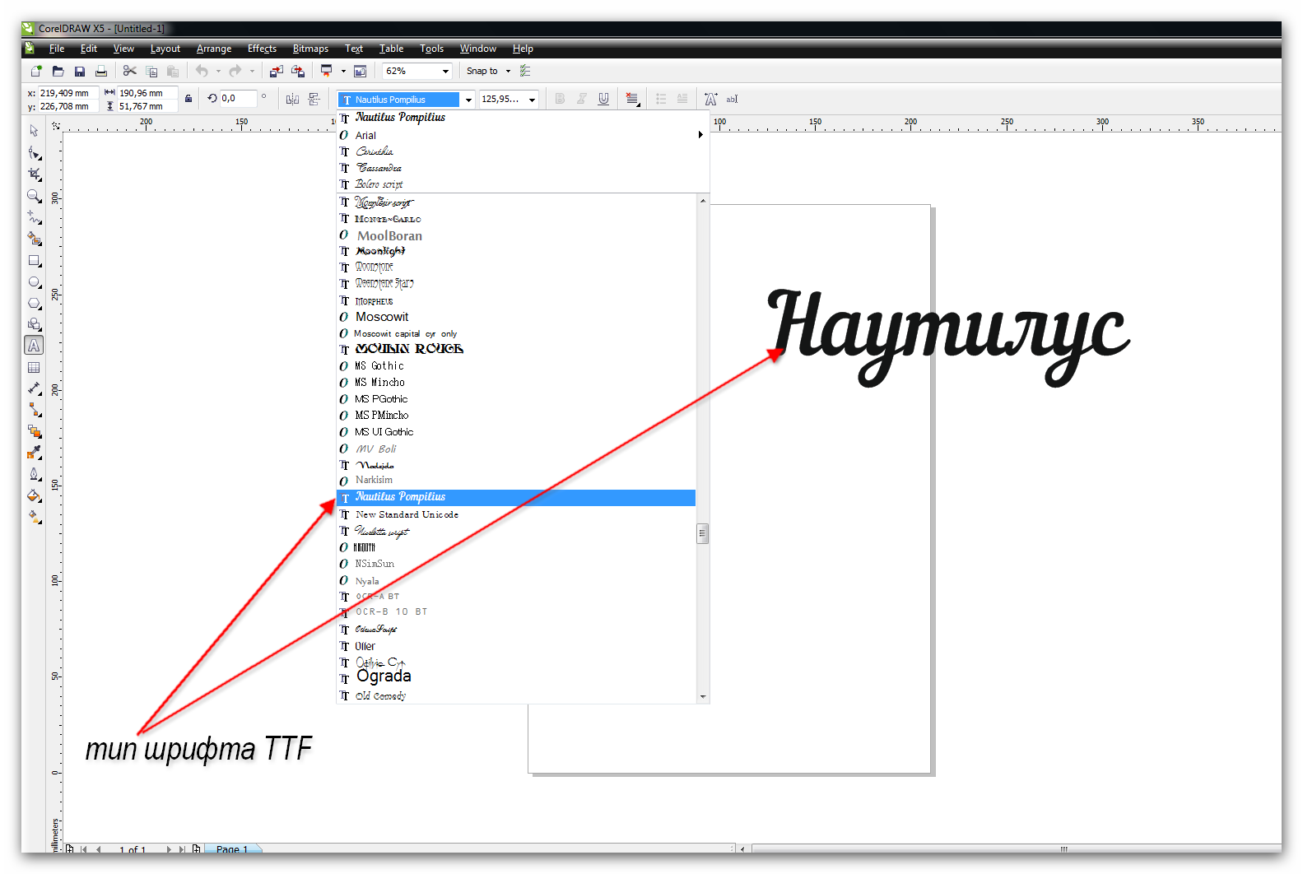Click the Open folder icon
Image resolution: width=1303 pixels, height=874 pixels.
click(x=58, y=72)
